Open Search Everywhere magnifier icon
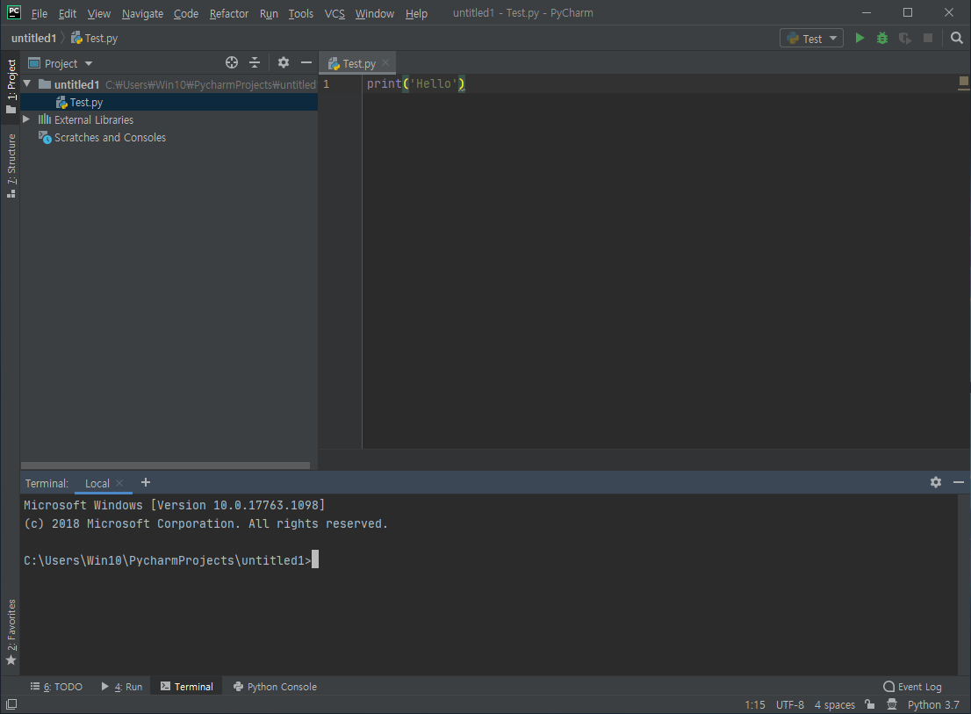Viewport: 971px width, 714px height. click(x=956, y=39)
